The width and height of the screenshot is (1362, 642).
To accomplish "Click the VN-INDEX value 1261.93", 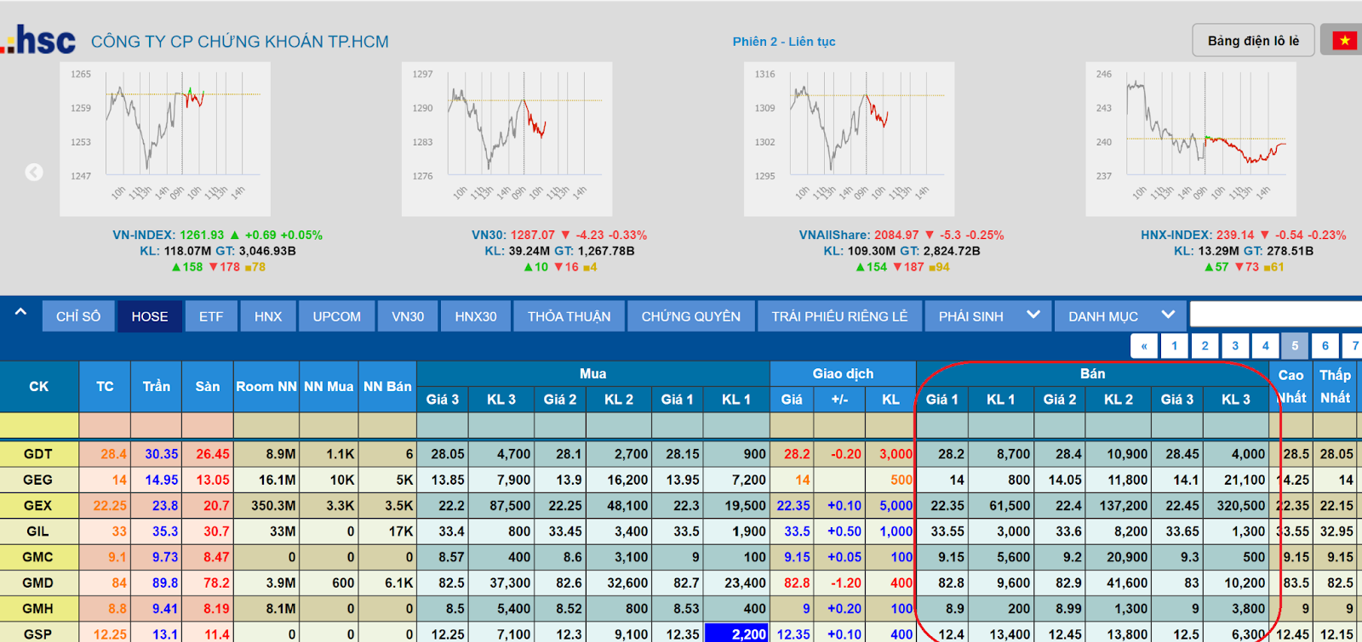I will [x=202, y=235].
